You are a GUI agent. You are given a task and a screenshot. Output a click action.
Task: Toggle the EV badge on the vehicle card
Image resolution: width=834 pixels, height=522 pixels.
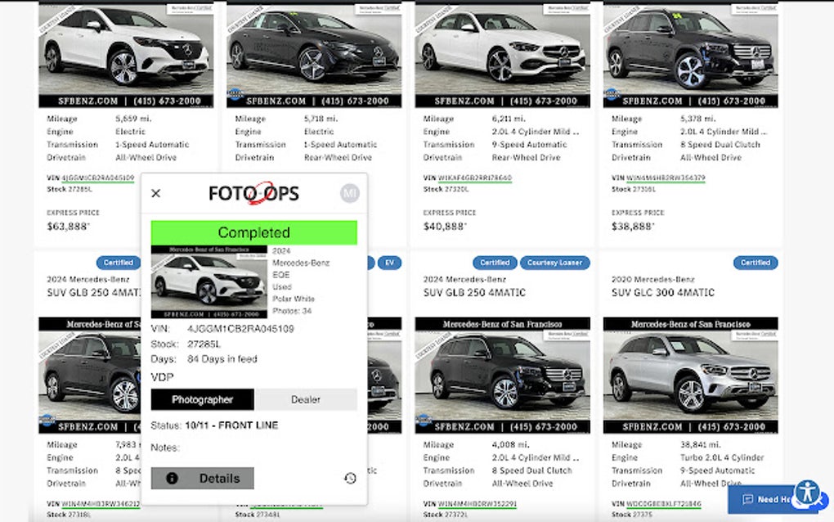pos(389,263)
